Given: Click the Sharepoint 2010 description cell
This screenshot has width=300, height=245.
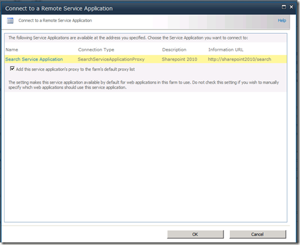Looking at the screenshot, I should pos(179,59).
